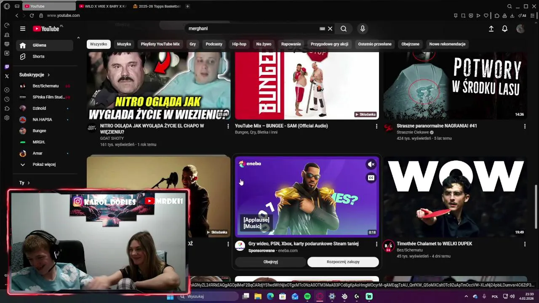Screen dimensions: 539x303
Task: Expand Pokaż więcej subscriptions
Action: tap(45, 165)
